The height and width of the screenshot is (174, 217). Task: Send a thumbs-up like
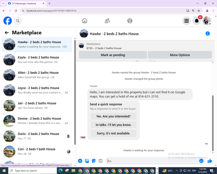(210, 161)
